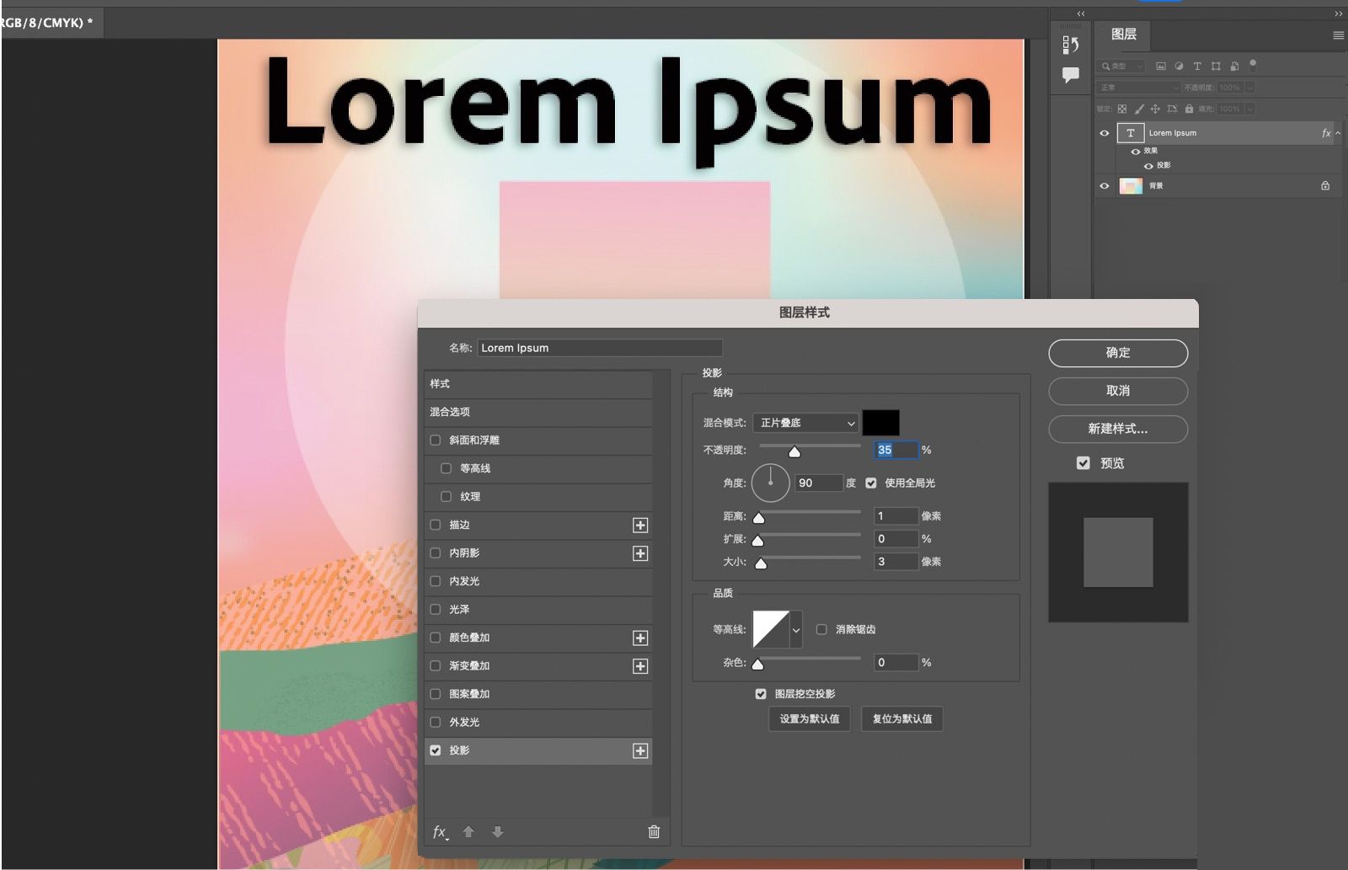The width and height of the screenshot is (1348, 870).
Task: Toggle the 预览 checkbox
Action: (1083, 463)
